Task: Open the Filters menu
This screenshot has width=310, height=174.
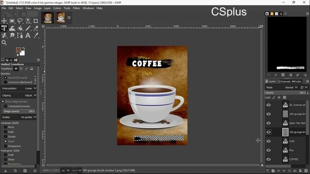Action: click(77, 8)
